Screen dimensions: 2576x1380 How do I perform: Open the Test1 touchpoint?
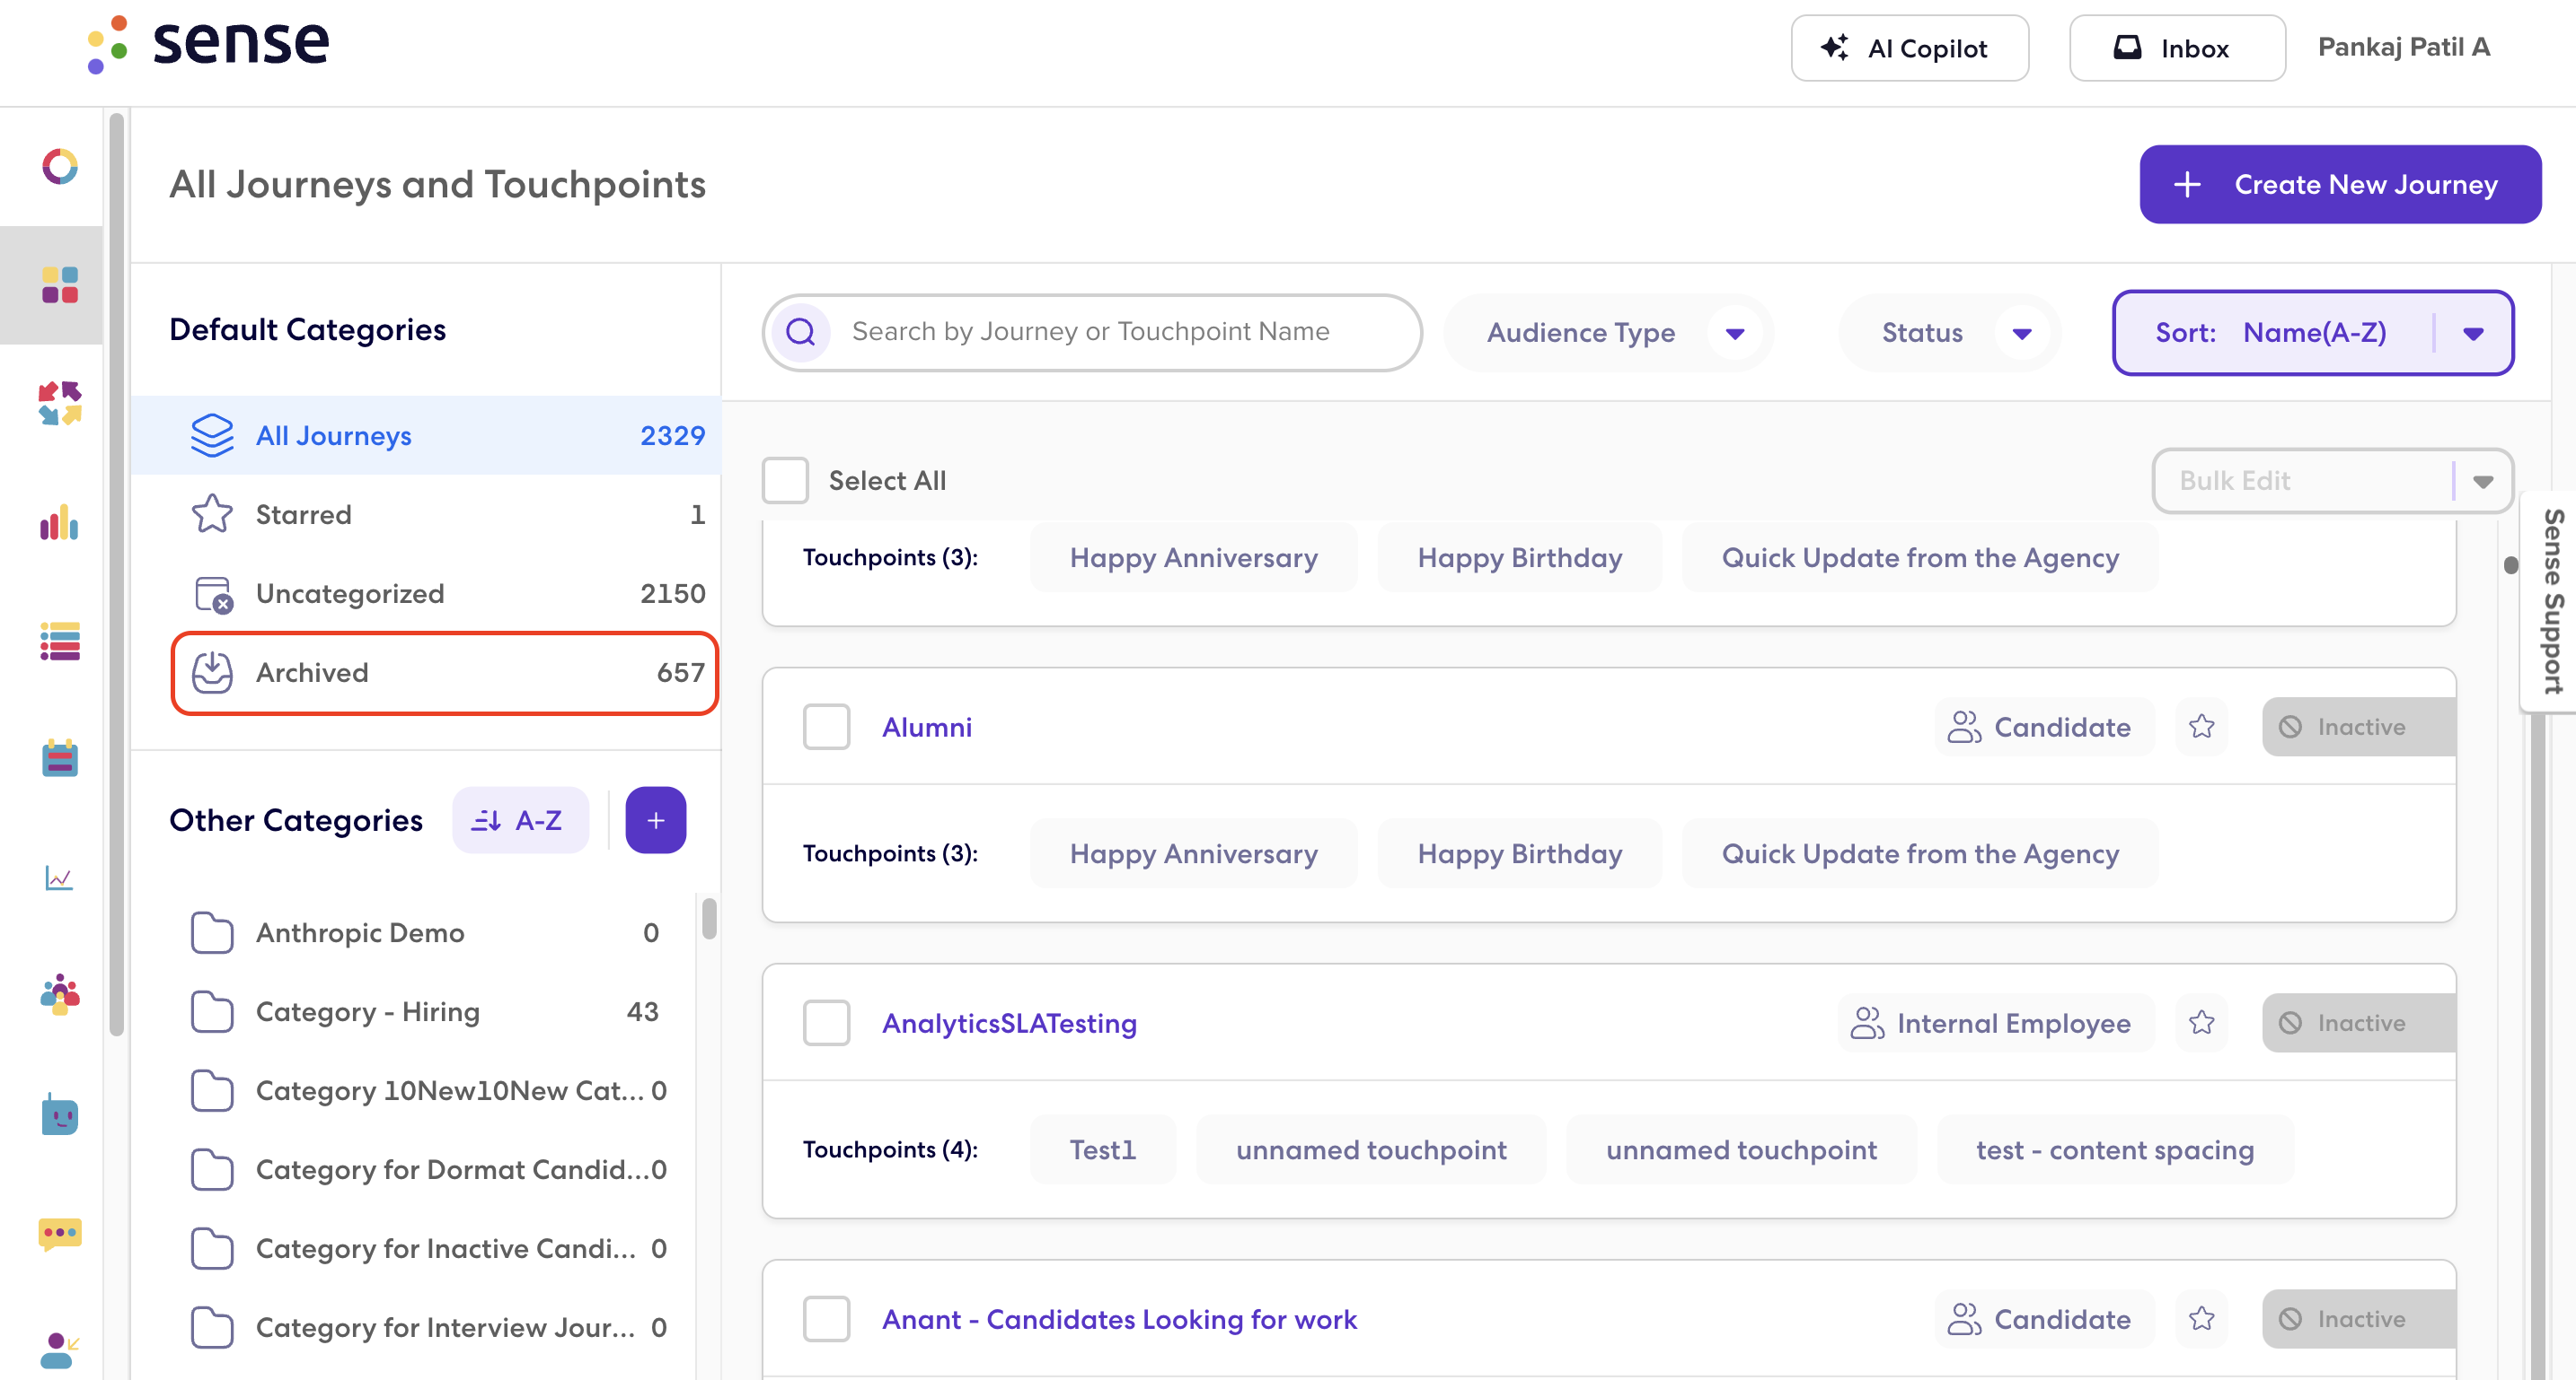click(x=1102, y=1149)
